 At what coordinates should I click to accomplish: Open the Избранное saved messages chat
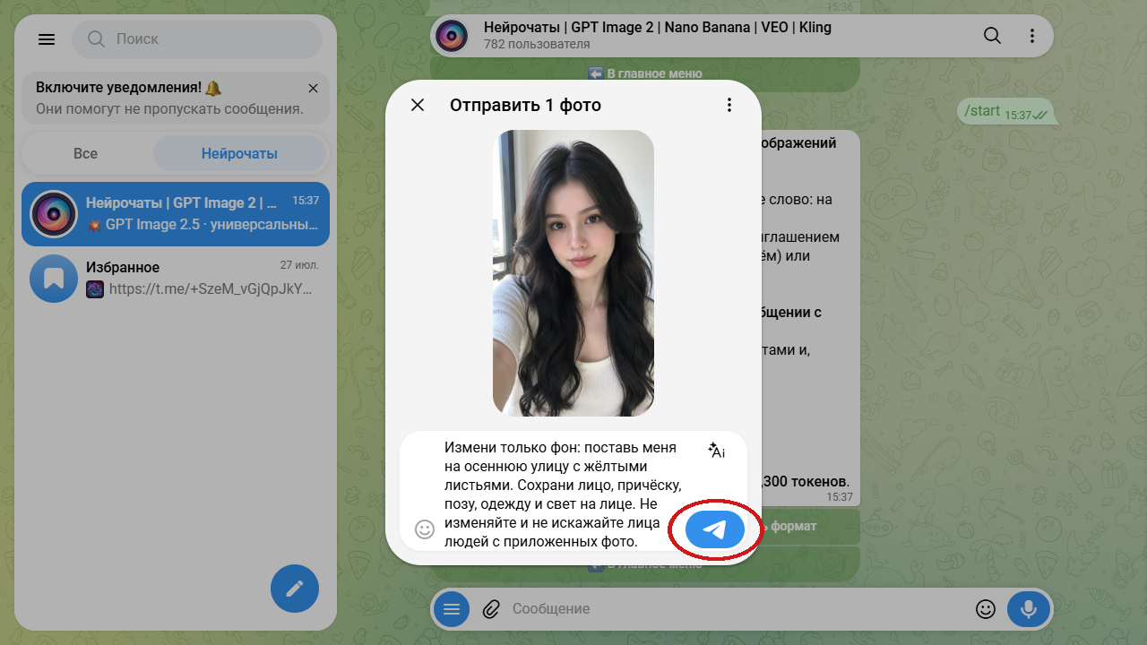tap(176, 279)
